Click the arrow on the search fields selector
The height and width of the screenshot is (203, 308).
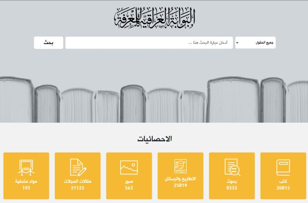(x=238, y=43)
